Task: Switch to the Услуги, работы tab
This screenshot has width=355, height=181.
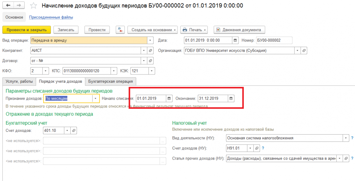Action: (x=19, y=81)
